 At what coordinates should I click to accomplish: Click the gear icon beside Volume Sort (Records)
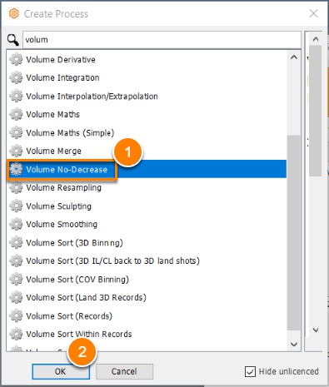click(16, 315)
